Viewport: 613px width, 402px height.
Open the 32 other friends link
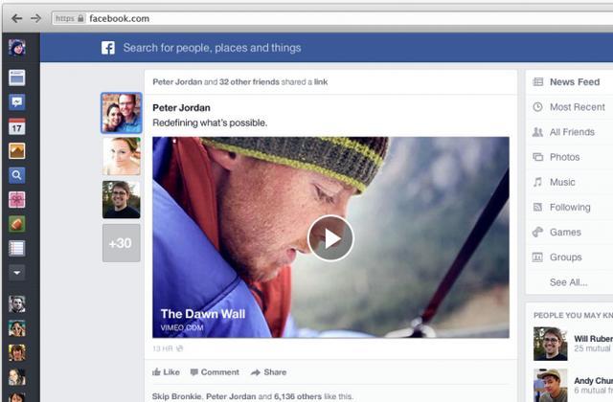click(249, 82)
